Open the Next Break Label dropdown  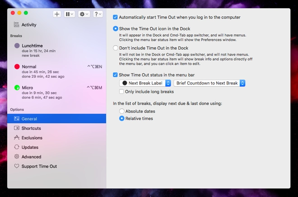coord(145,83)
